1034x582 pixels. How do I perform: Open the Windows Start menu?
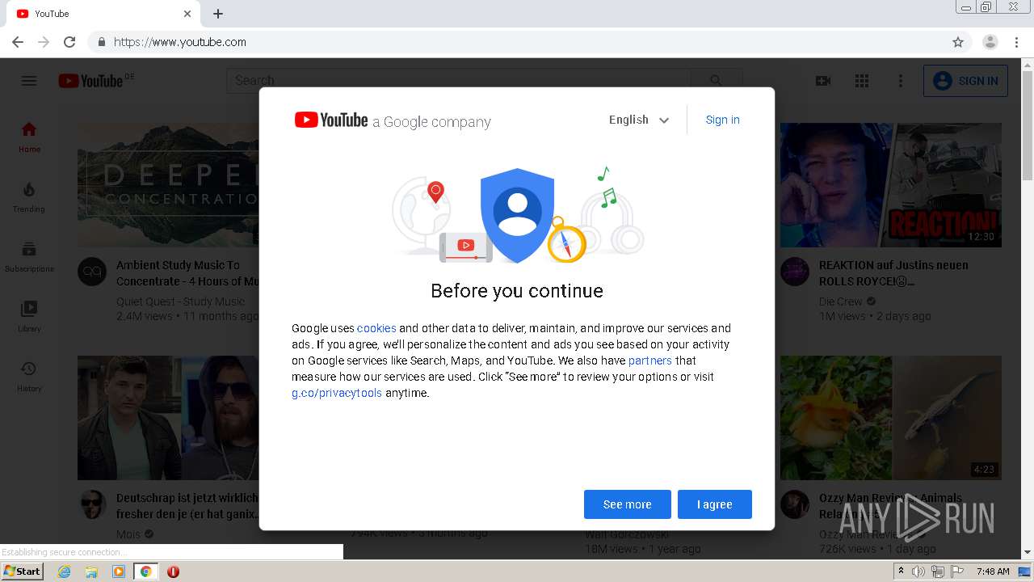tap(23, 571)
